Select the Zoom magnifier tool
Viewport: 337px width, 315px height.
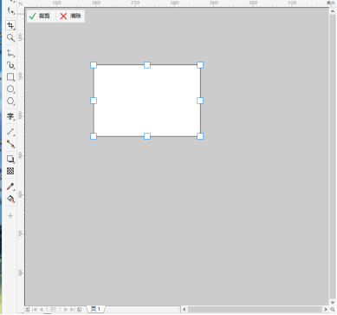pyautogui.click(x=10, y=38)
